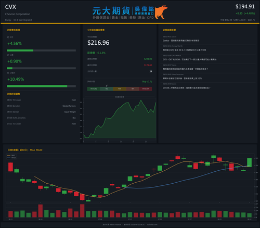Image resolution: width=260 pixels, height=228 pixels.
Task: Click the $194.91 current price
Action: (x=245, y=7)
